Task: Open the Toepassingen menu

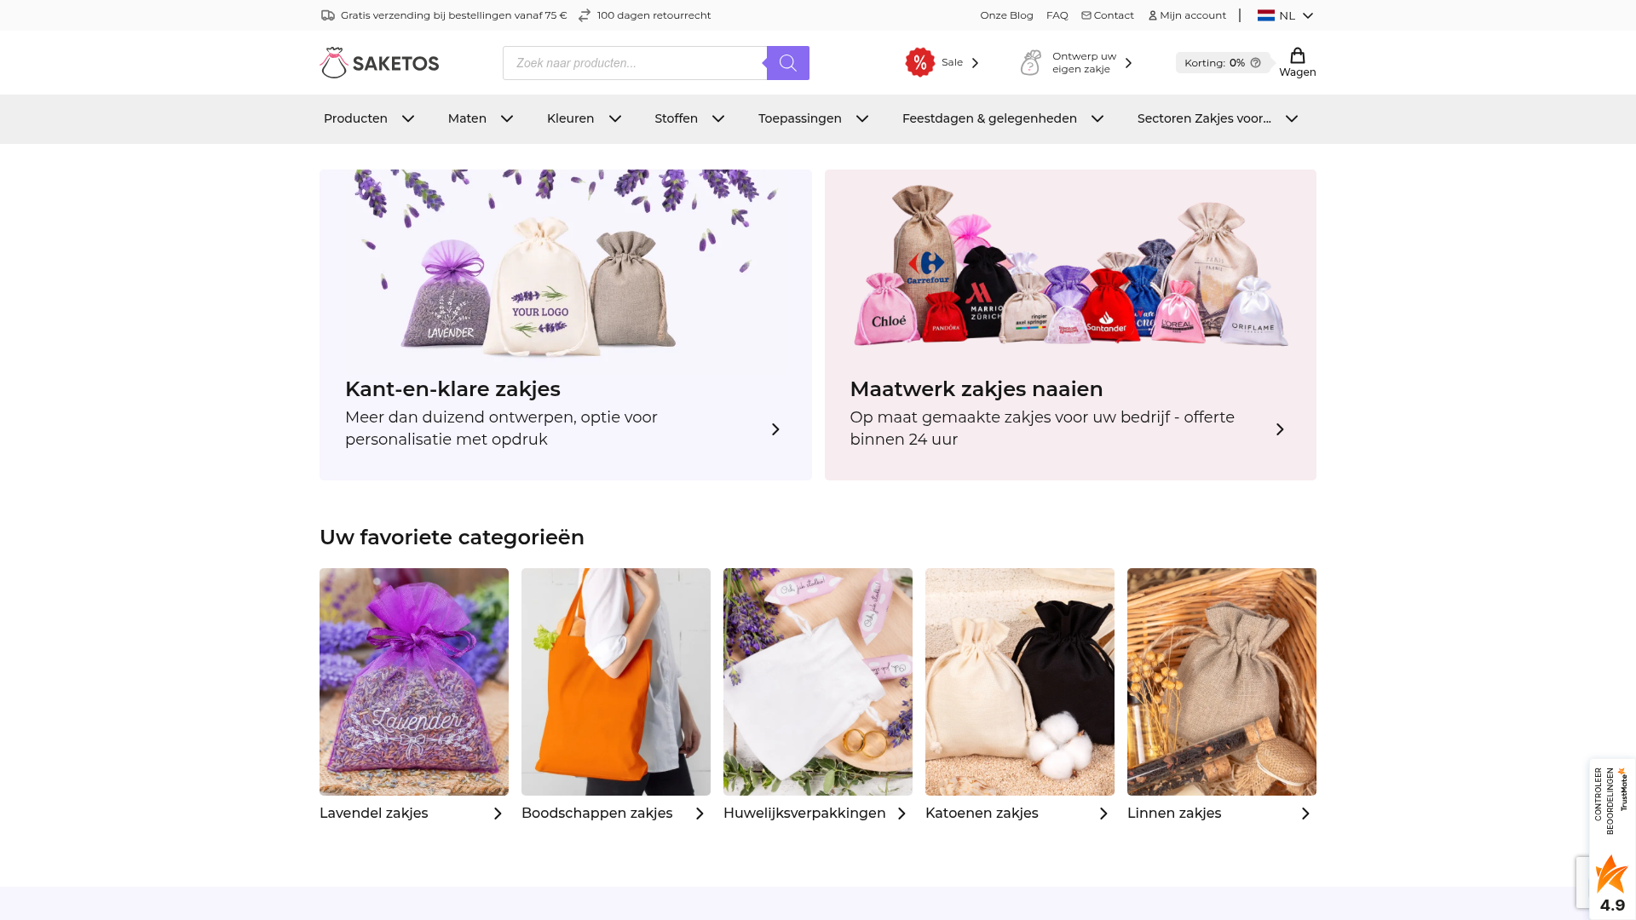Action: pyautogui.click(x=800, y=118)
